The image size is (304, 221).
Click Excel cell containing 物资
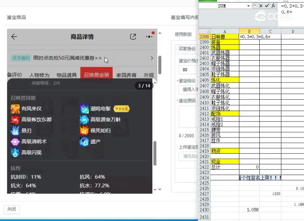pyautogui.click(x=225, y=151)
